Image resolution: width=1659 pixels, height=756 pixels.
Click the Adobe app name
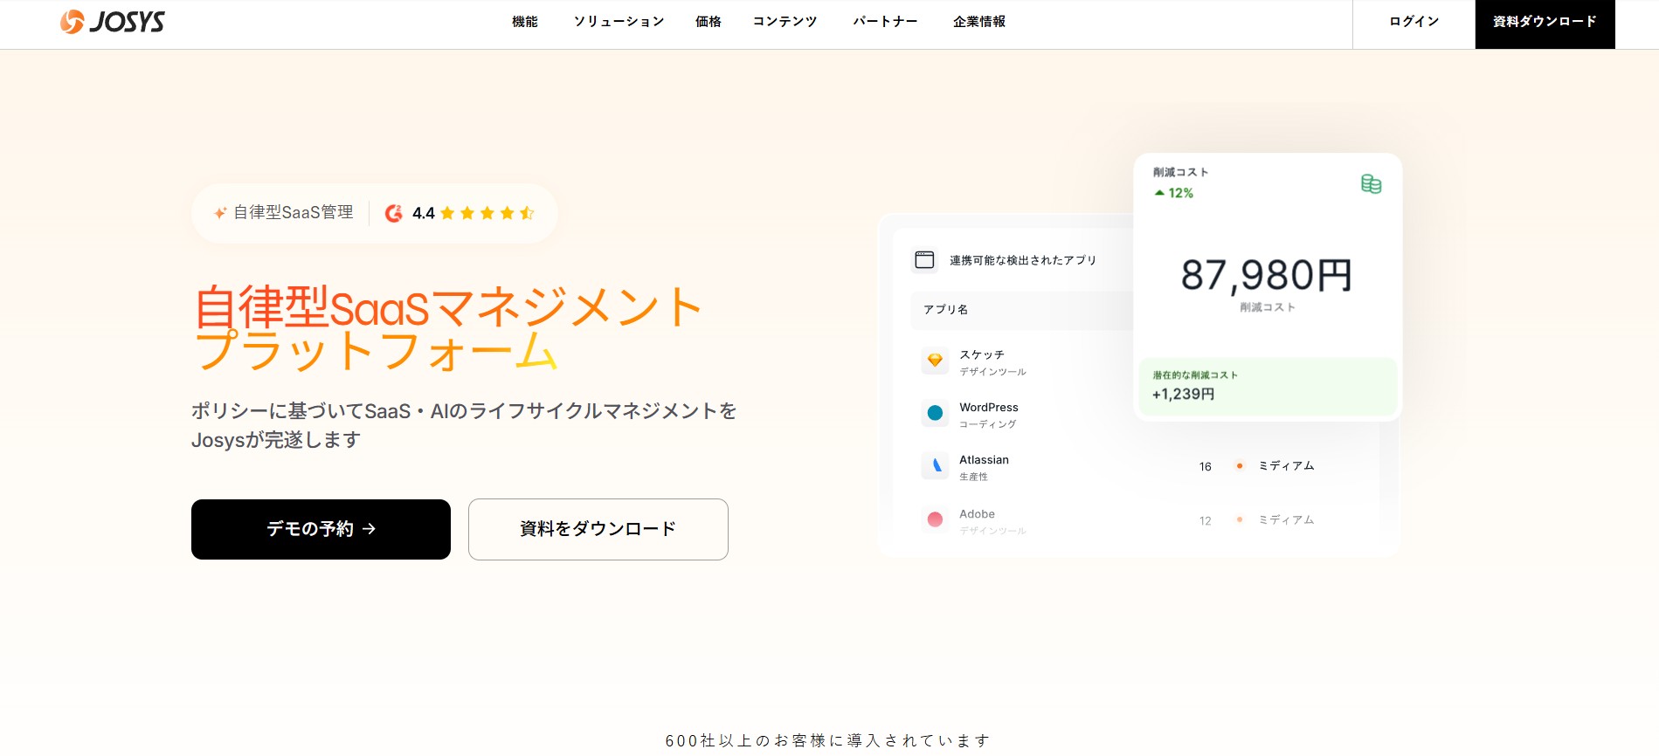(x=977, y=514)
